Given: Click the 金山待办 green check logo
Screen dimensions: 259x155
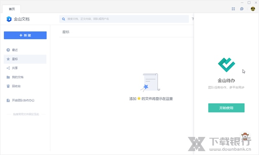Looking at the screenshot, I should point(226,65).
